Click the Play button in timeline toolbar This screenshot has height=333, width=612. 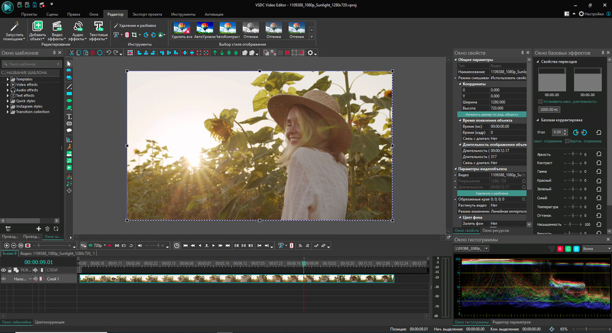[214, 245]
